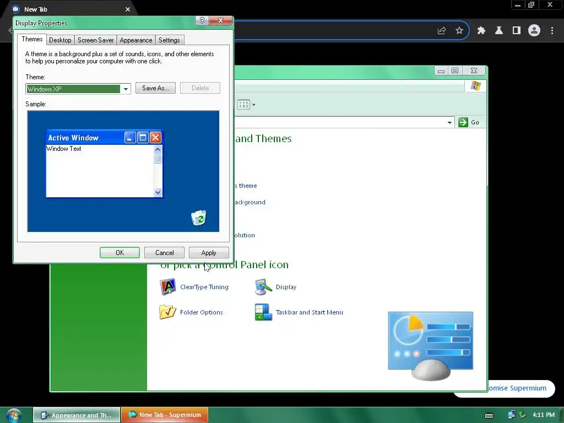Click the 4:11 PM system clock
The image size is (564, 423).
click(x=544, y=415)
